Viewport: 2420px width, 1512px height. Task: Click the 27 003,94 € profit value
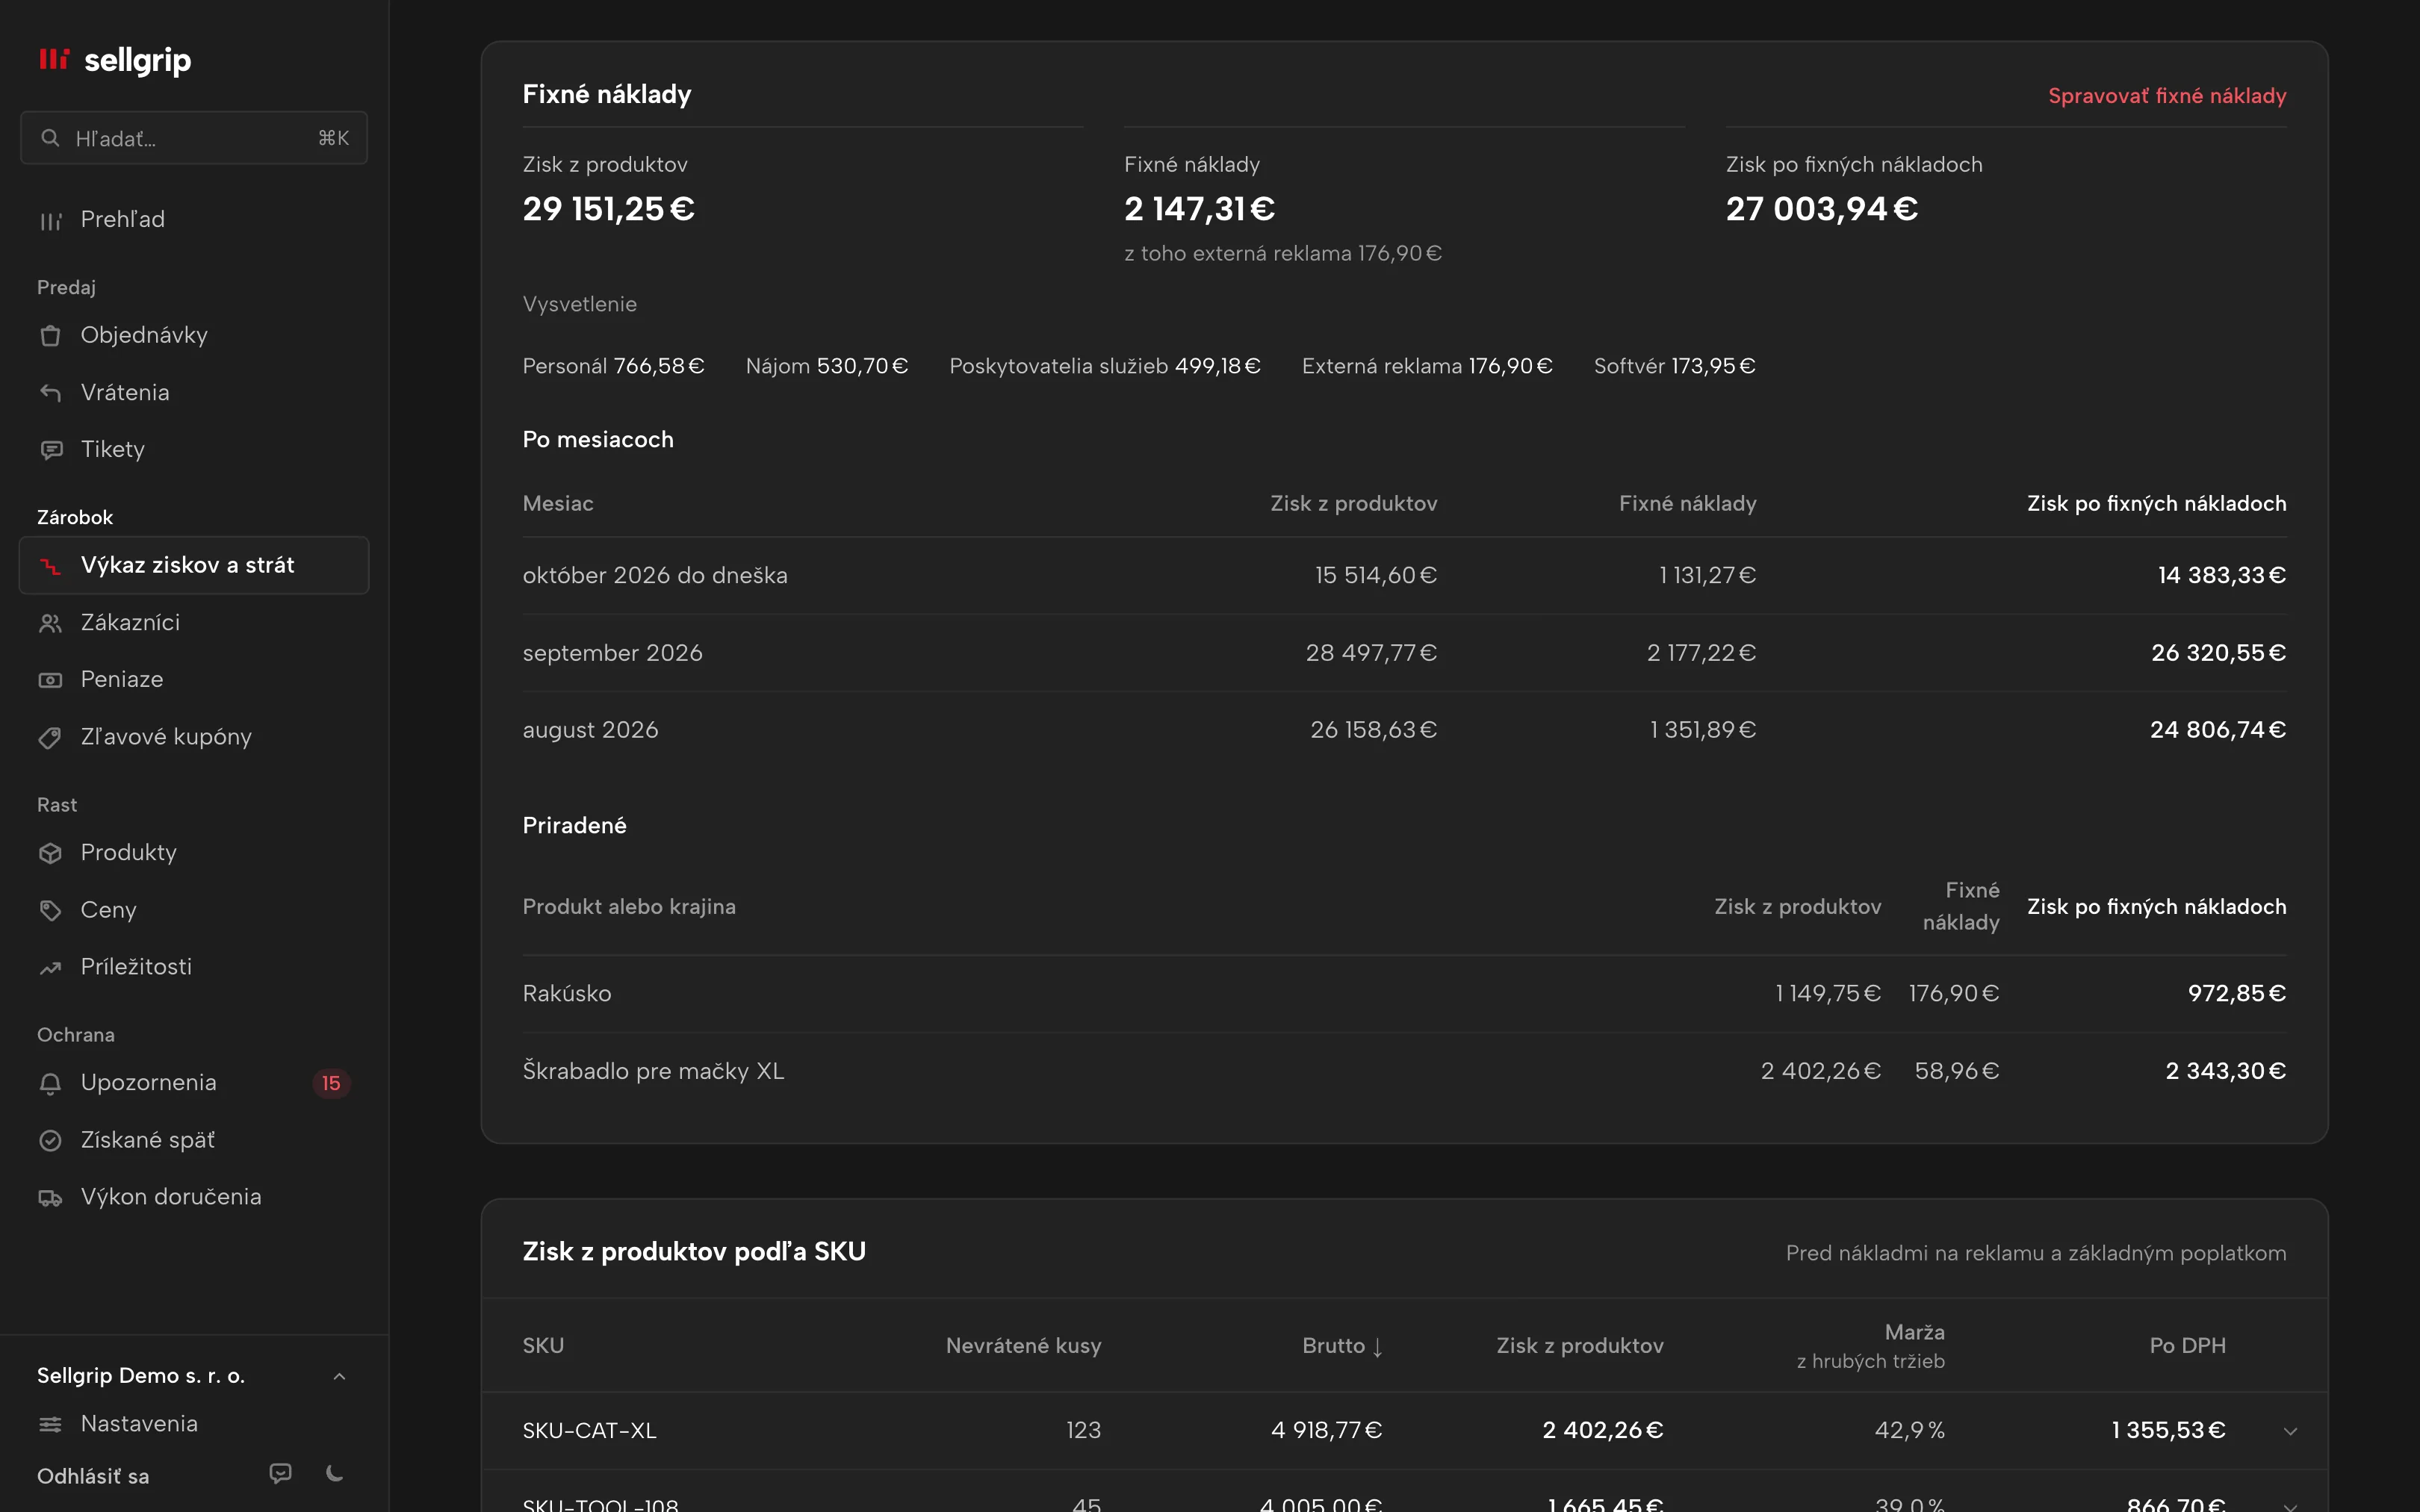coord(1821,209)
